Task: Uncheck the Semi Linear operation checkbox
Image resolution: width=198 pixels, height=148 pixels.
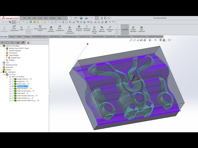Action: (x=12, y=86)
